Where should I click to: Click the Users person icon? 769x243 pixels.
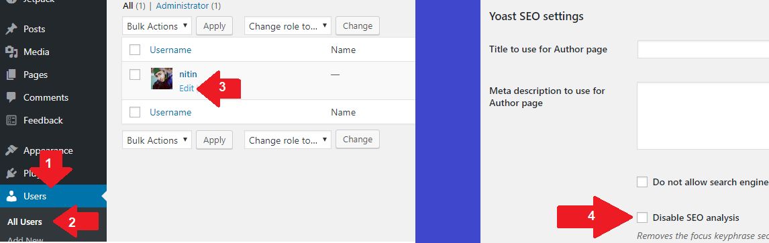11,197
